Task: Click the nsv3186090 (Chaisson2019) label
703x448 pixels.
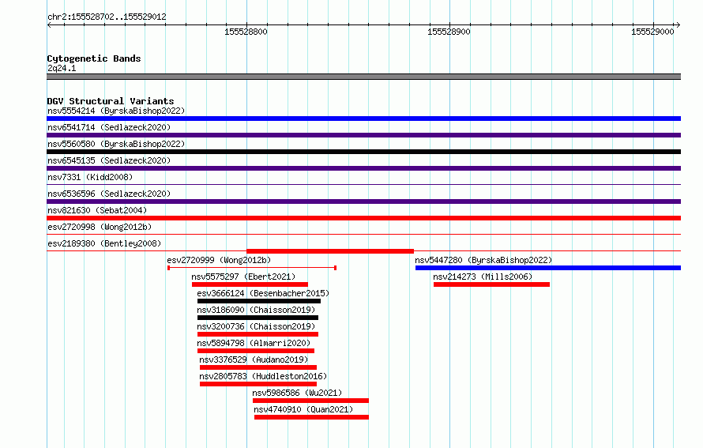Action: [x=256, y=310]
